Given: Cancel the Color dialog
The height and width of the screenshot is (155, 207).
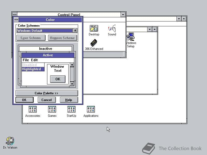Looking at the screenshot, I should click(x=47, y=100).
